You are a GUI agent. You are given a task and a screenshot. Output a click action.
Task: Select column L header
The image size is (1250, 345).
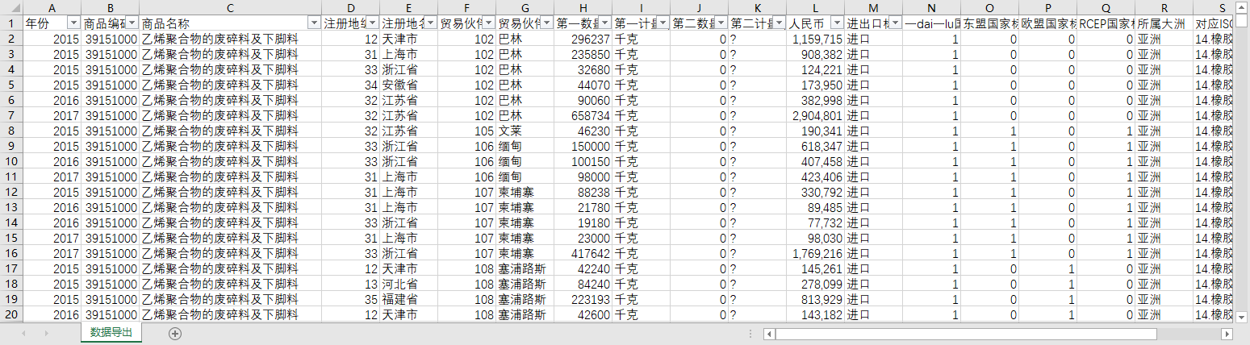(816, 7)
